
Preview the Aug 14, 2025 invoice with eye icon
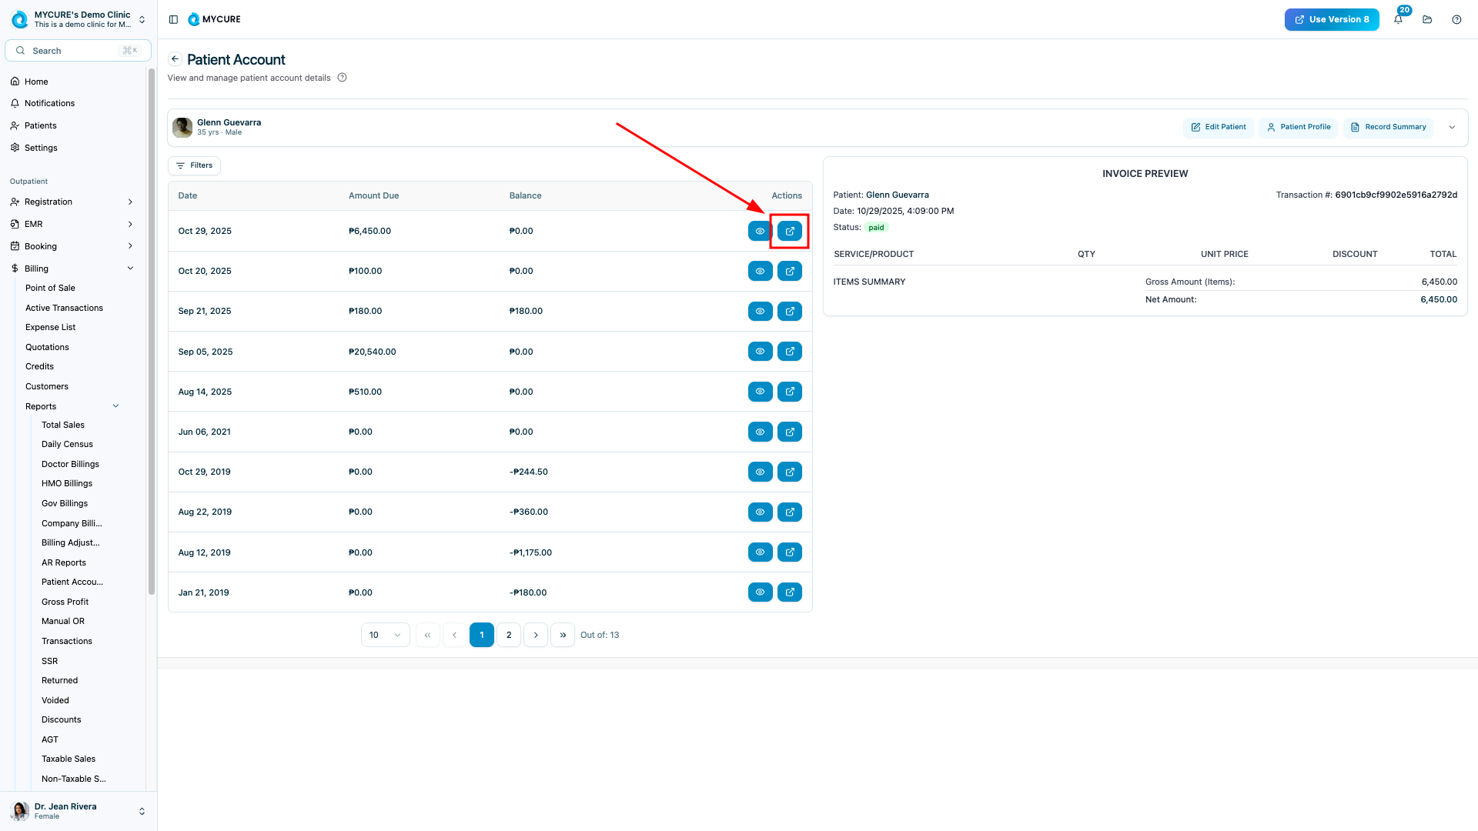[x=760, y=392]
